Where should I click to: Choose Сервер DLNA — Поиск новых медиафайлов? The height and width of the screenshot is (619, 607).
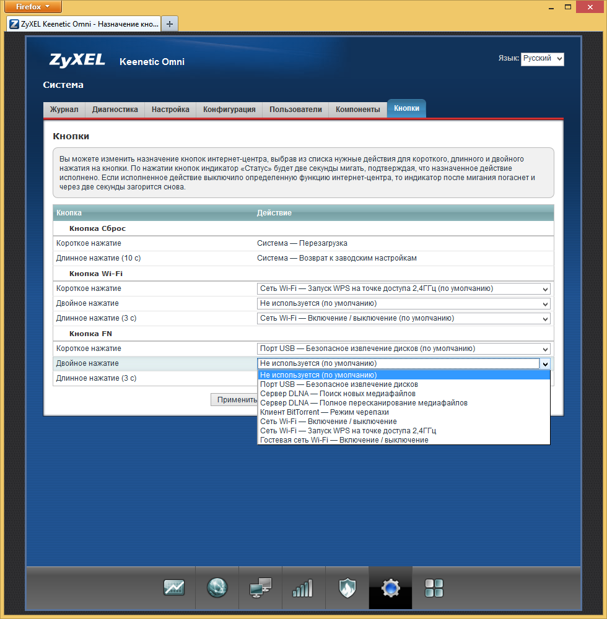pos(404,394)
